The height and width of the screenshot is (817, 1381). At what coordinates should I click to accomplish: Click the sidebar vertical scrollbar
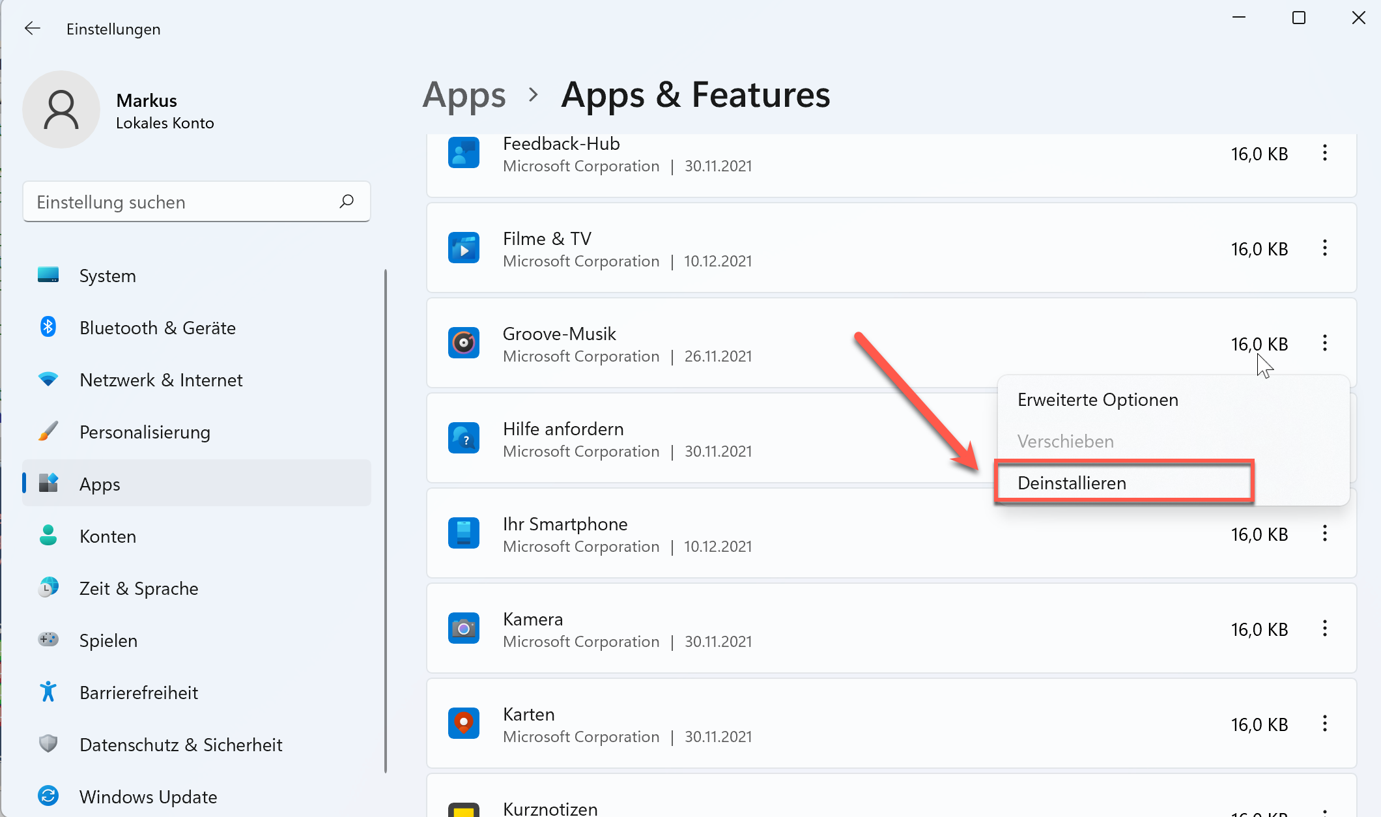386,521
